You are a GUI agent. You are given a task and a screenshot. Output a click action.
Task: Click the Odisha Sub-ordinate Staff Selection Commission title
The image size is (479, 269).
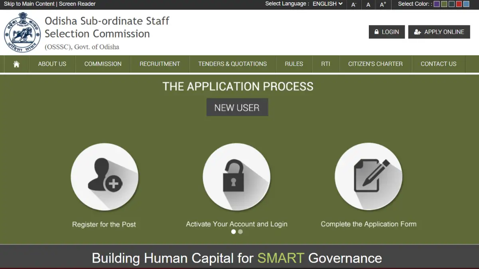point(107,27)
